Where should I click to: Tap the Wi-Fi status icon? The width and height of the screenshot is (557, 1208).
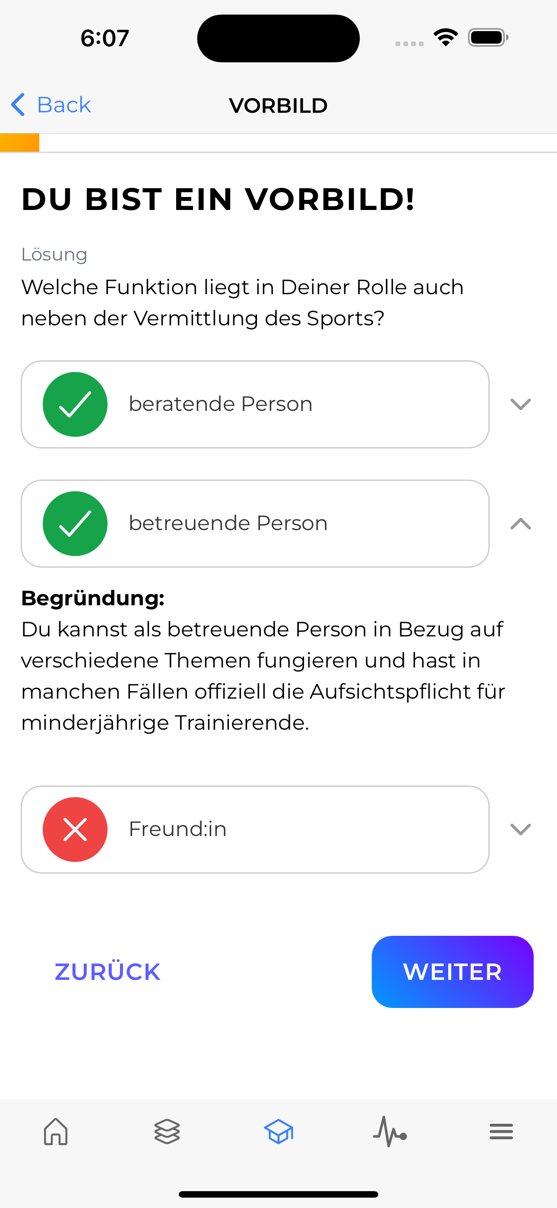coord(446,38)
